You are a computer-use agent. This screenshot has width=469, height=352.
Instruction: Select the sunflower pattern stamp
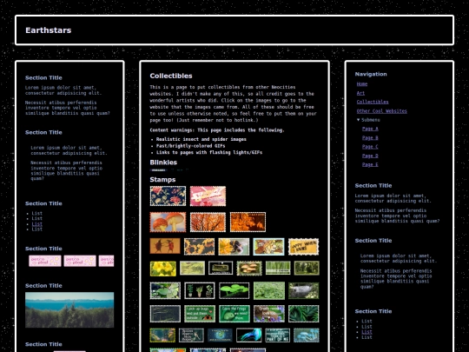(199, 247)
